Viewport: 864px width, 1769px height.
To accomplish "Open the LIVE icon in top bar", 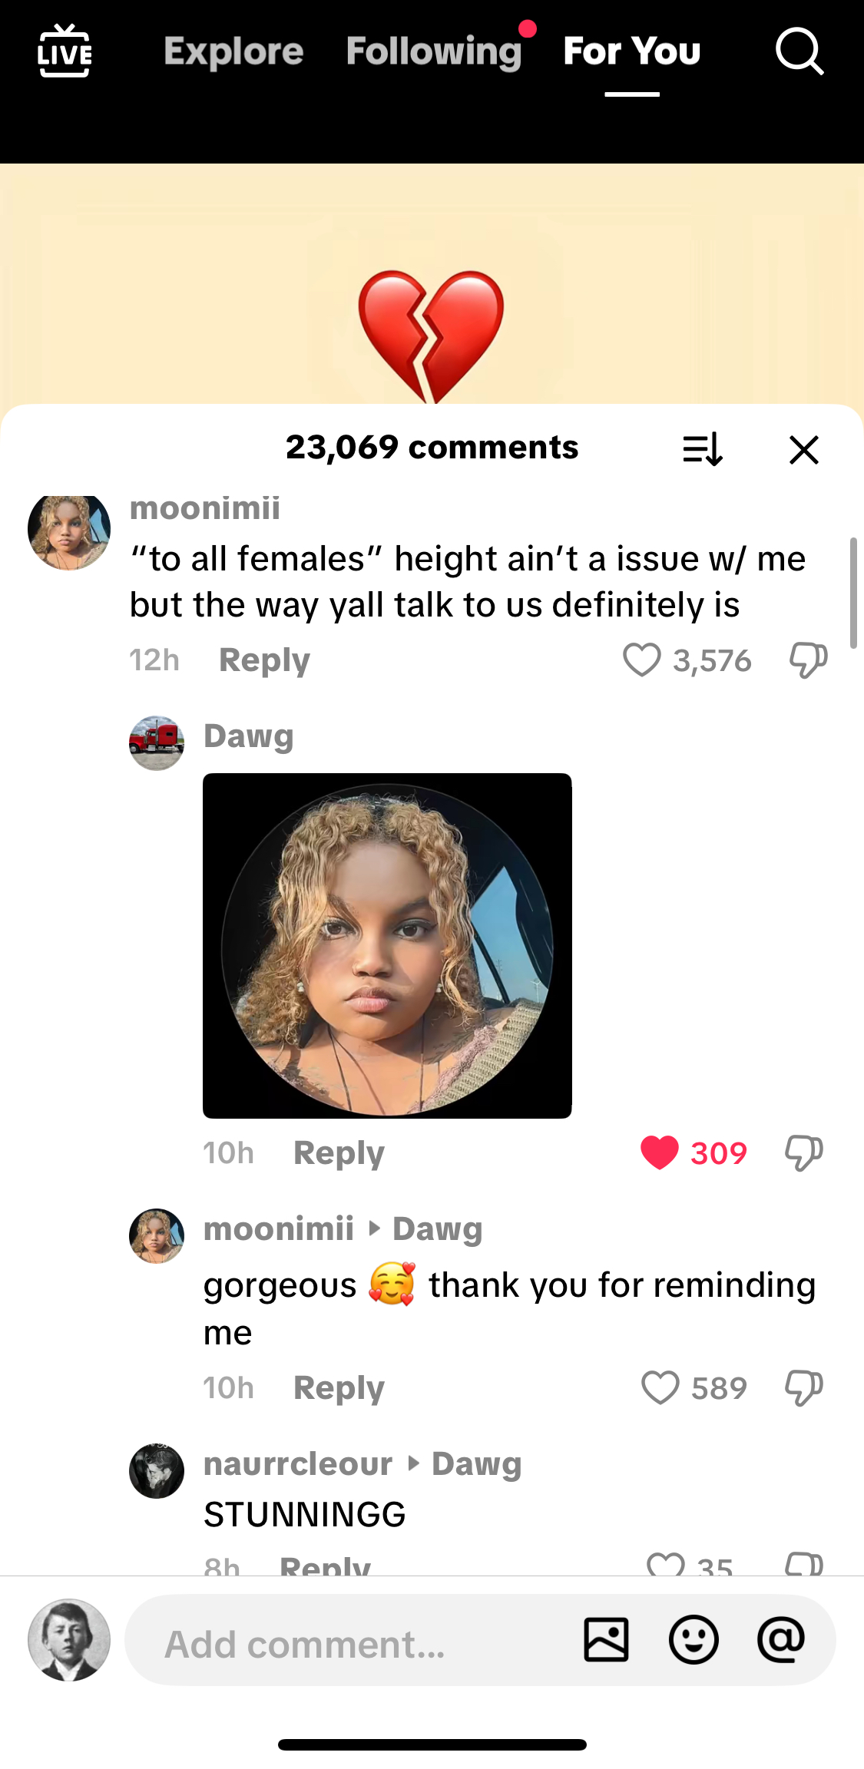I will click(x=65, y=51).
